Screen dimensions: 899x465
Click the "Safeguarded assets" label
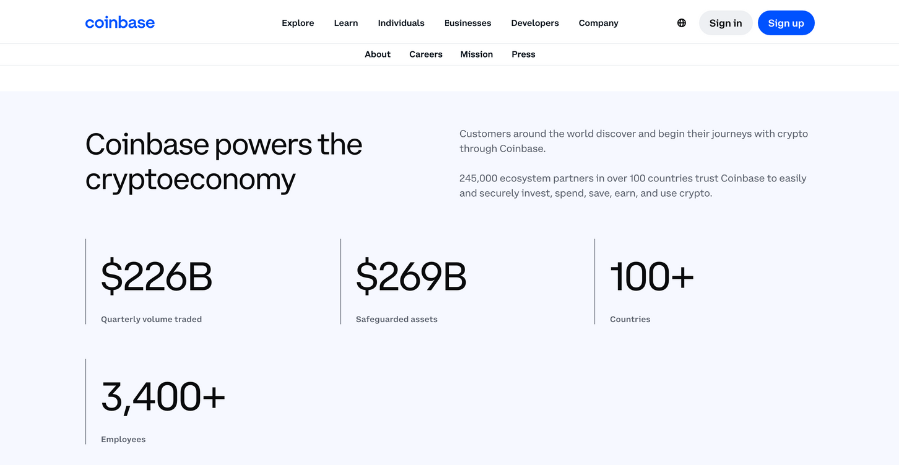397,319
